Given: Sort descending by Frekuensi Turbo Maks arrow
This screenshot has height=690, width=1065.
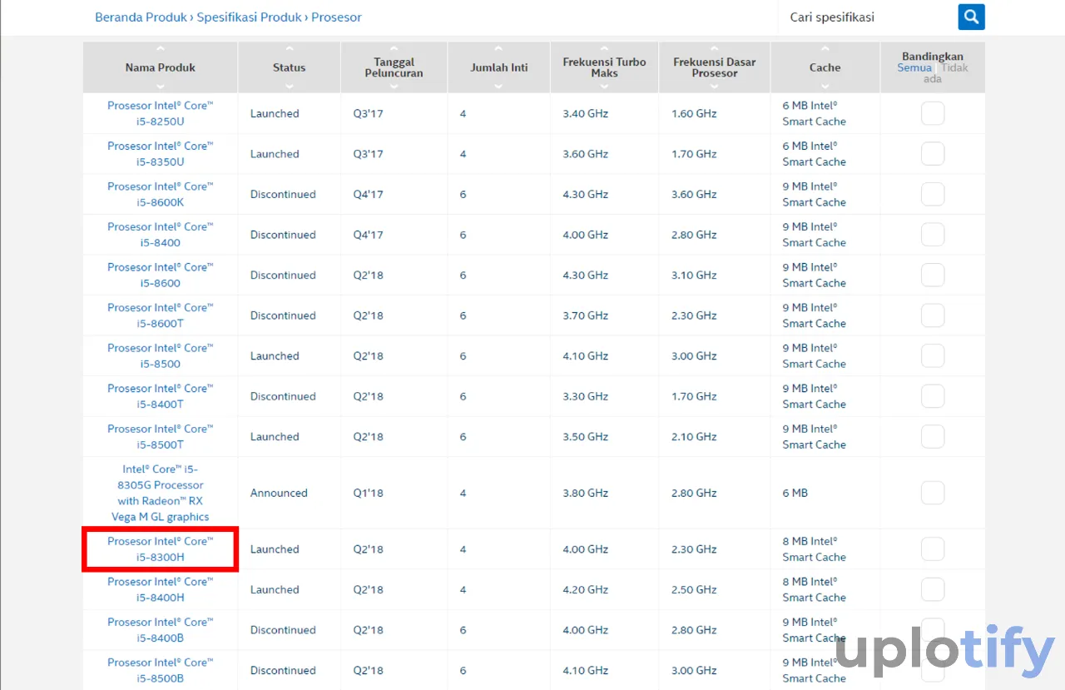Looking at the screenshot, I should [604, 87].
